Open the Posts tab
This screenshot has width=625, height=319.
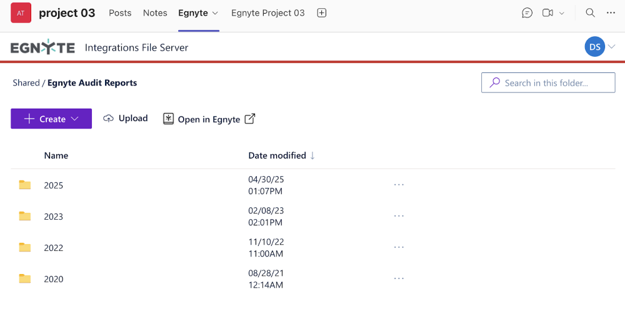coord(120,12)
